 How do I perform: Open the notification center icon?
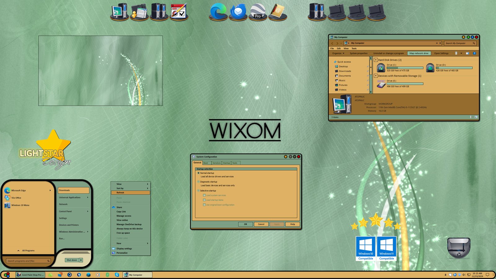(487, 275)
